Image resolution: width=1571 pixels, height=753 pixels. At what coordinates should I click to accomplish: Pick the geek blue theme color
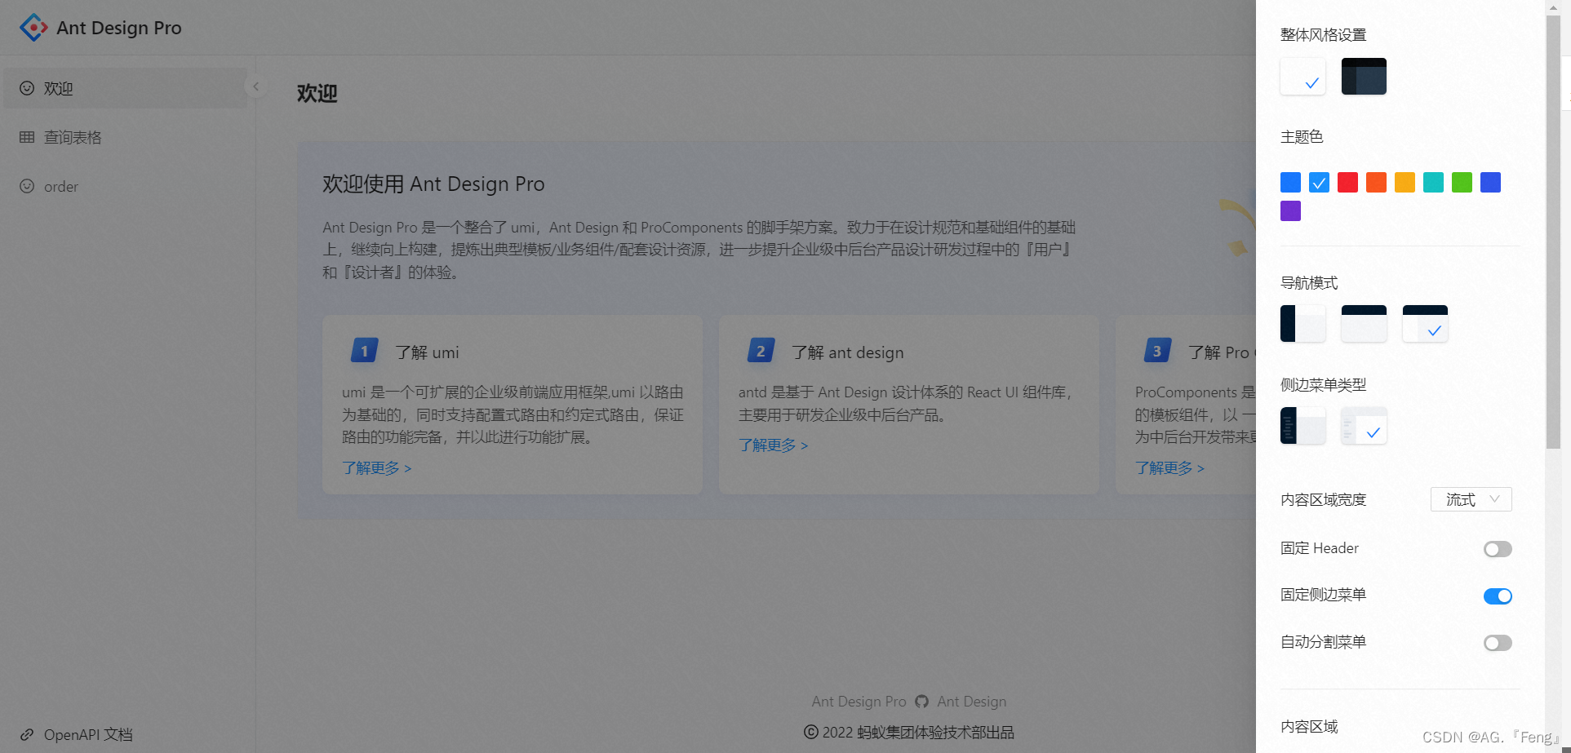coord(1490,182)
